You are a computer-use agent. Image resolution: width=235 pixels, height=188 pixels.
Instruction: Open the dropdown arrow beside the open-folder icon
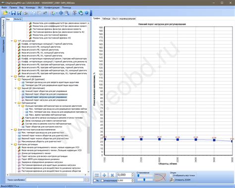coord(9,13)
